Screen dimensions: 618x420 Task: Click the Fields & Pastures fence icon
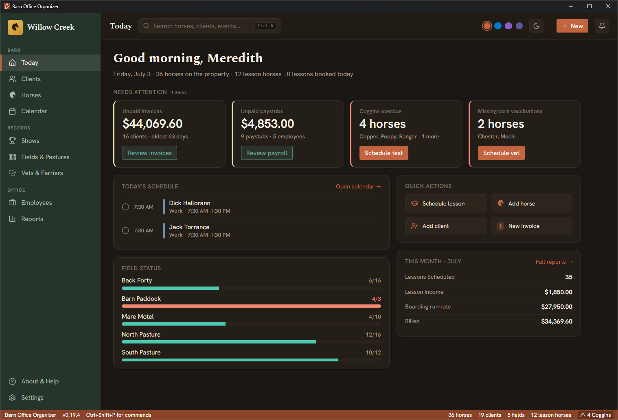coord(13,157)
